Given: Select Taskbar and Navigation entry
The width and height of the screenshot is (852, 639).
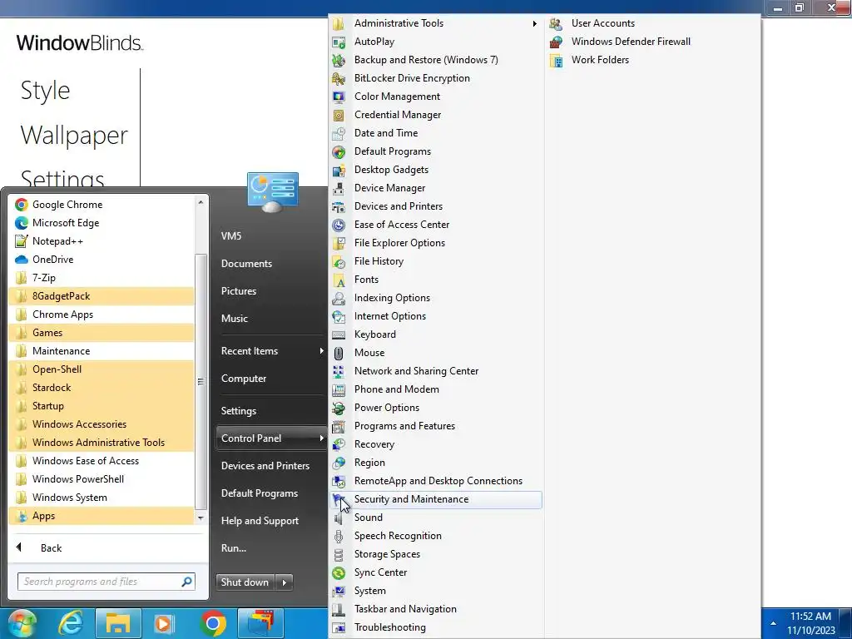Looking at the screenshot, I should (436, 609).
